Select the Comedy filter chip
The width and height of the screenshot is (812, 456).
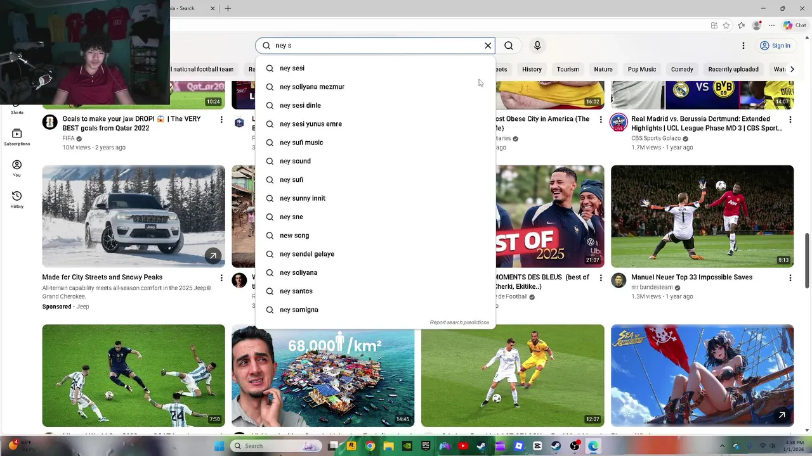point(682,69)
